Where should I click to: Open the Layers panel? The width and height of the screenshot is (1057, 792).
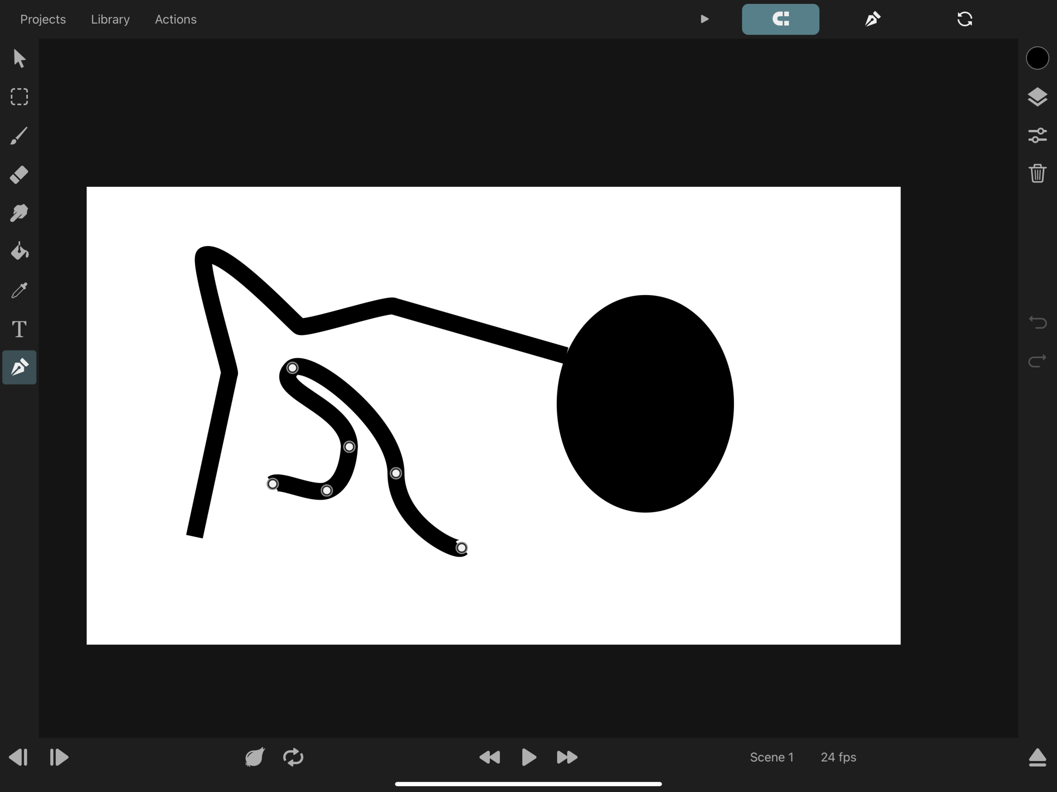(1037, 97)
